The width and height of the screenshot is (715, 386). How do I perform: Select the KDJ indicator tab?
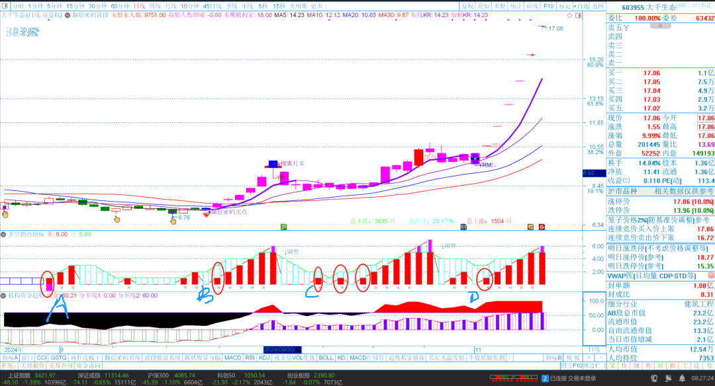coord(264,358)
